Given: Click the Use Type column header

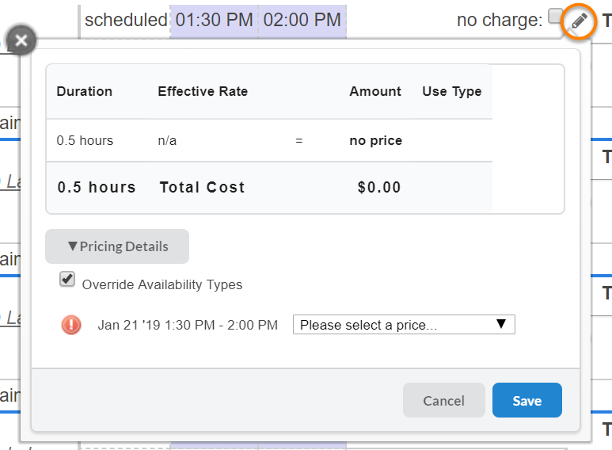Looking at the screenshot, I should coord(451,91).
